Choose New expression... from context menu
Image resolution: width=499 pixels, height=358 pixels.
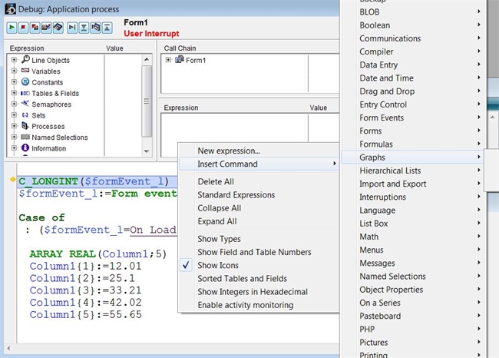229,151
